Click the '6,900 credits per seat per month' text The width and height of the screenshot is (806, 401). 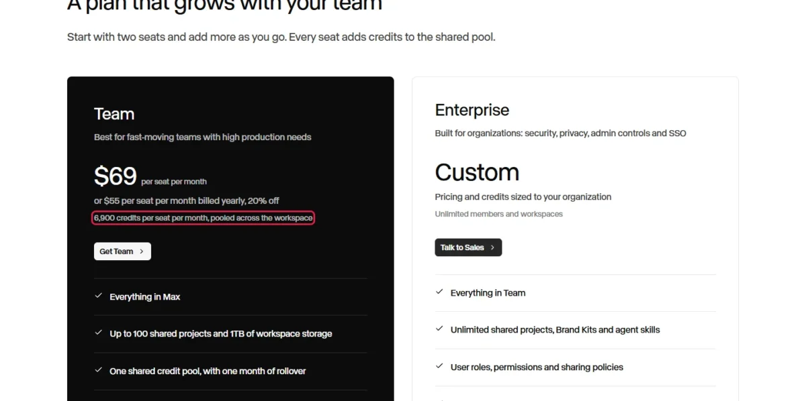[204, 218]
